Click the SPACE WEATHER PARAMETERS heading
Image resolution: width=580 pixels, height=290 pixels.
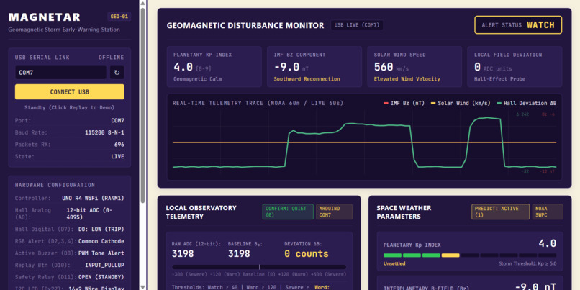(x=404, y=212)
